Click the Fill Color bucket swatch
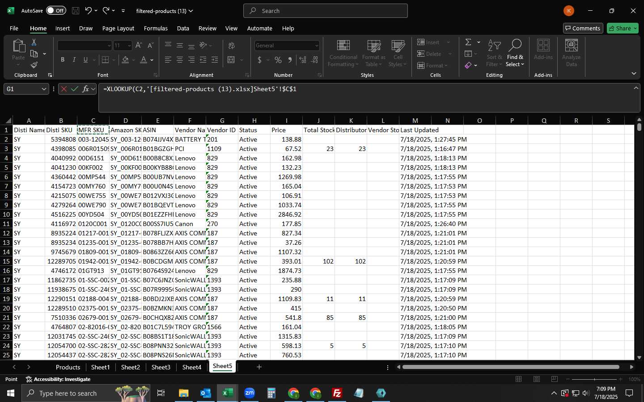Screen dimensions: 644x402 pos(125,59)
